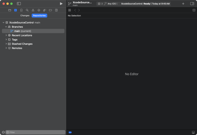Screen dimensions: 197x135
Task: Select the Stashed Changes row
Action: (33, 44)
